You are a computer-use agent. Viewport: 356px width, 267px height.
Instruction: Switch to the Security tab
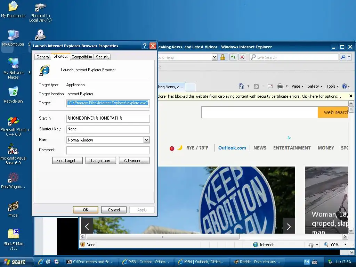click(103, 57)
